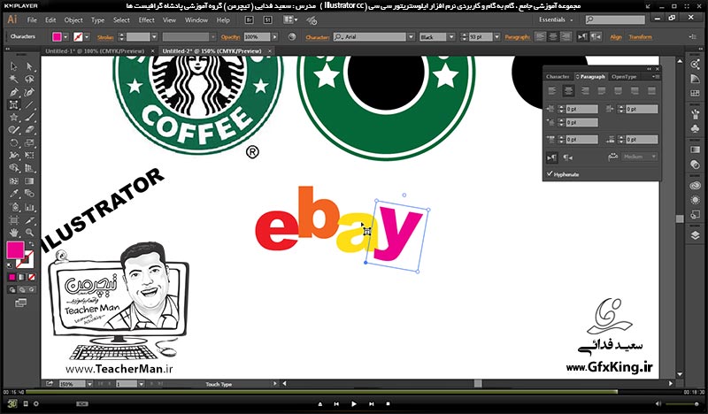708x414 pixels.
Task: Select the Line Segment tool
Action: 29,104
